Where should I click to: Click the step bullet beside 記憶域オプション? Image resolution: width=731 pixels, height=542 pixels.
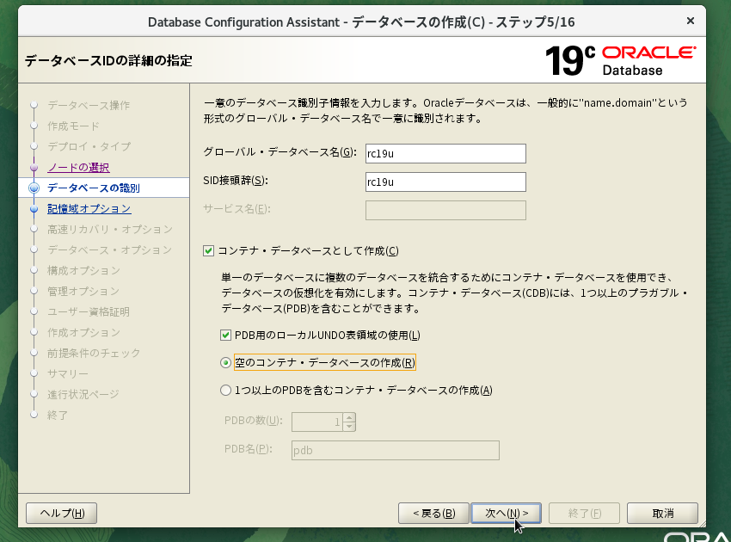34,209
